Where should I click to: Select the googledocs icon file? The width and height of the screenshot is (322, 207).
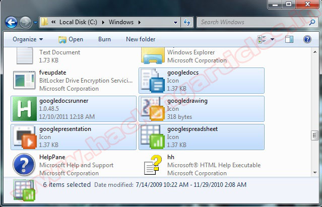153,81
